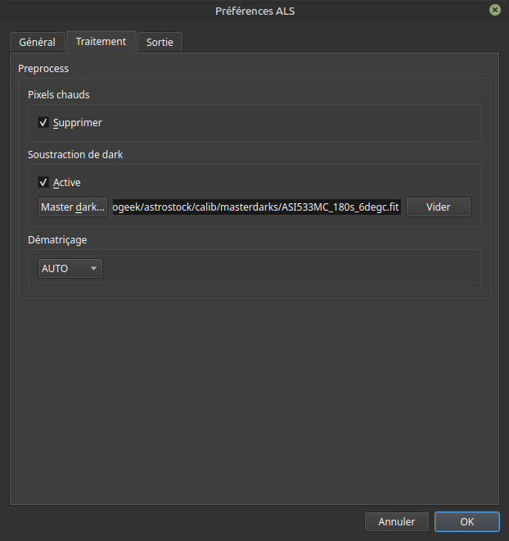Screen dimensions: 509x541
Task: Toggle the Supprimer hot pixels checkbox
Action: click(x=43, y=123)
